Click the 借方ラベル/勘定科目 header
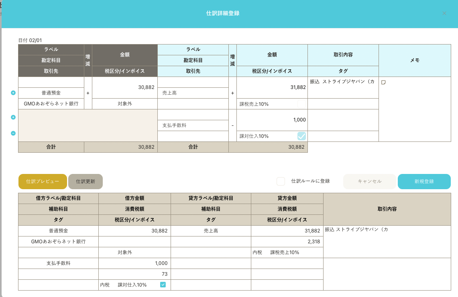Image resolution: width=458 pixels, height=297 pixels. (x=59, y=198)
